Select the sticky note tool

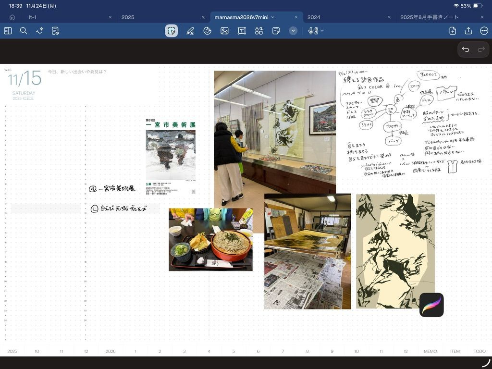click(x=276, y=31)
